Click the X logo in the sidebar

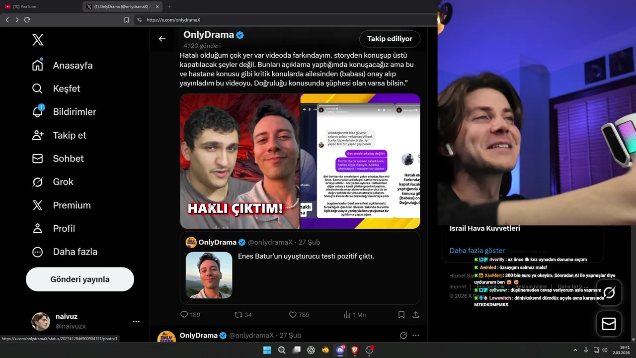[x=38, y=40]
